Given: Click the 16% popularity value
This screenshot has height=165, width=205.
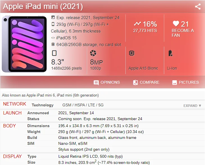Looking at the screenshot, I should (150, 24).
